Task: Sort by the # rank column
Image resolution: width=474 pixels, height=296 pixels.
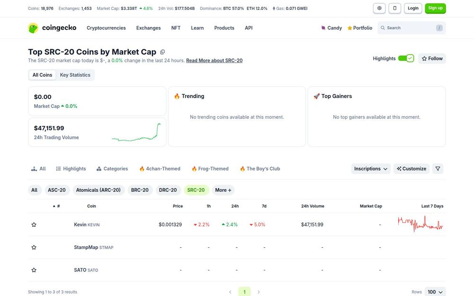Action: 56,206
